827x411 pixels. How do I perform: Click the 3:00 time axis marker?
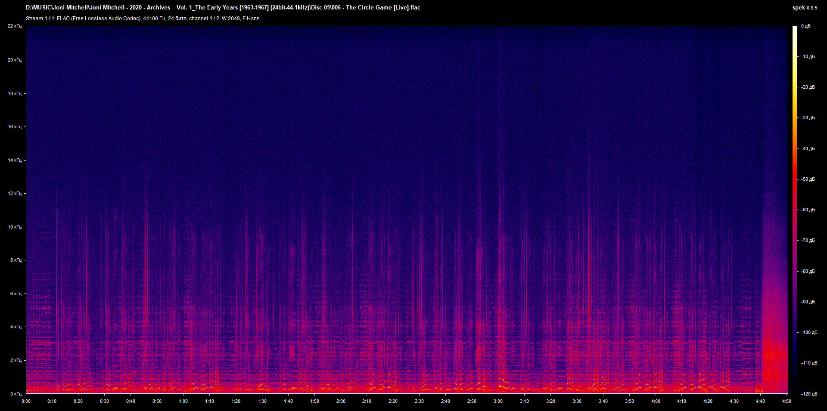pos(498,401)
